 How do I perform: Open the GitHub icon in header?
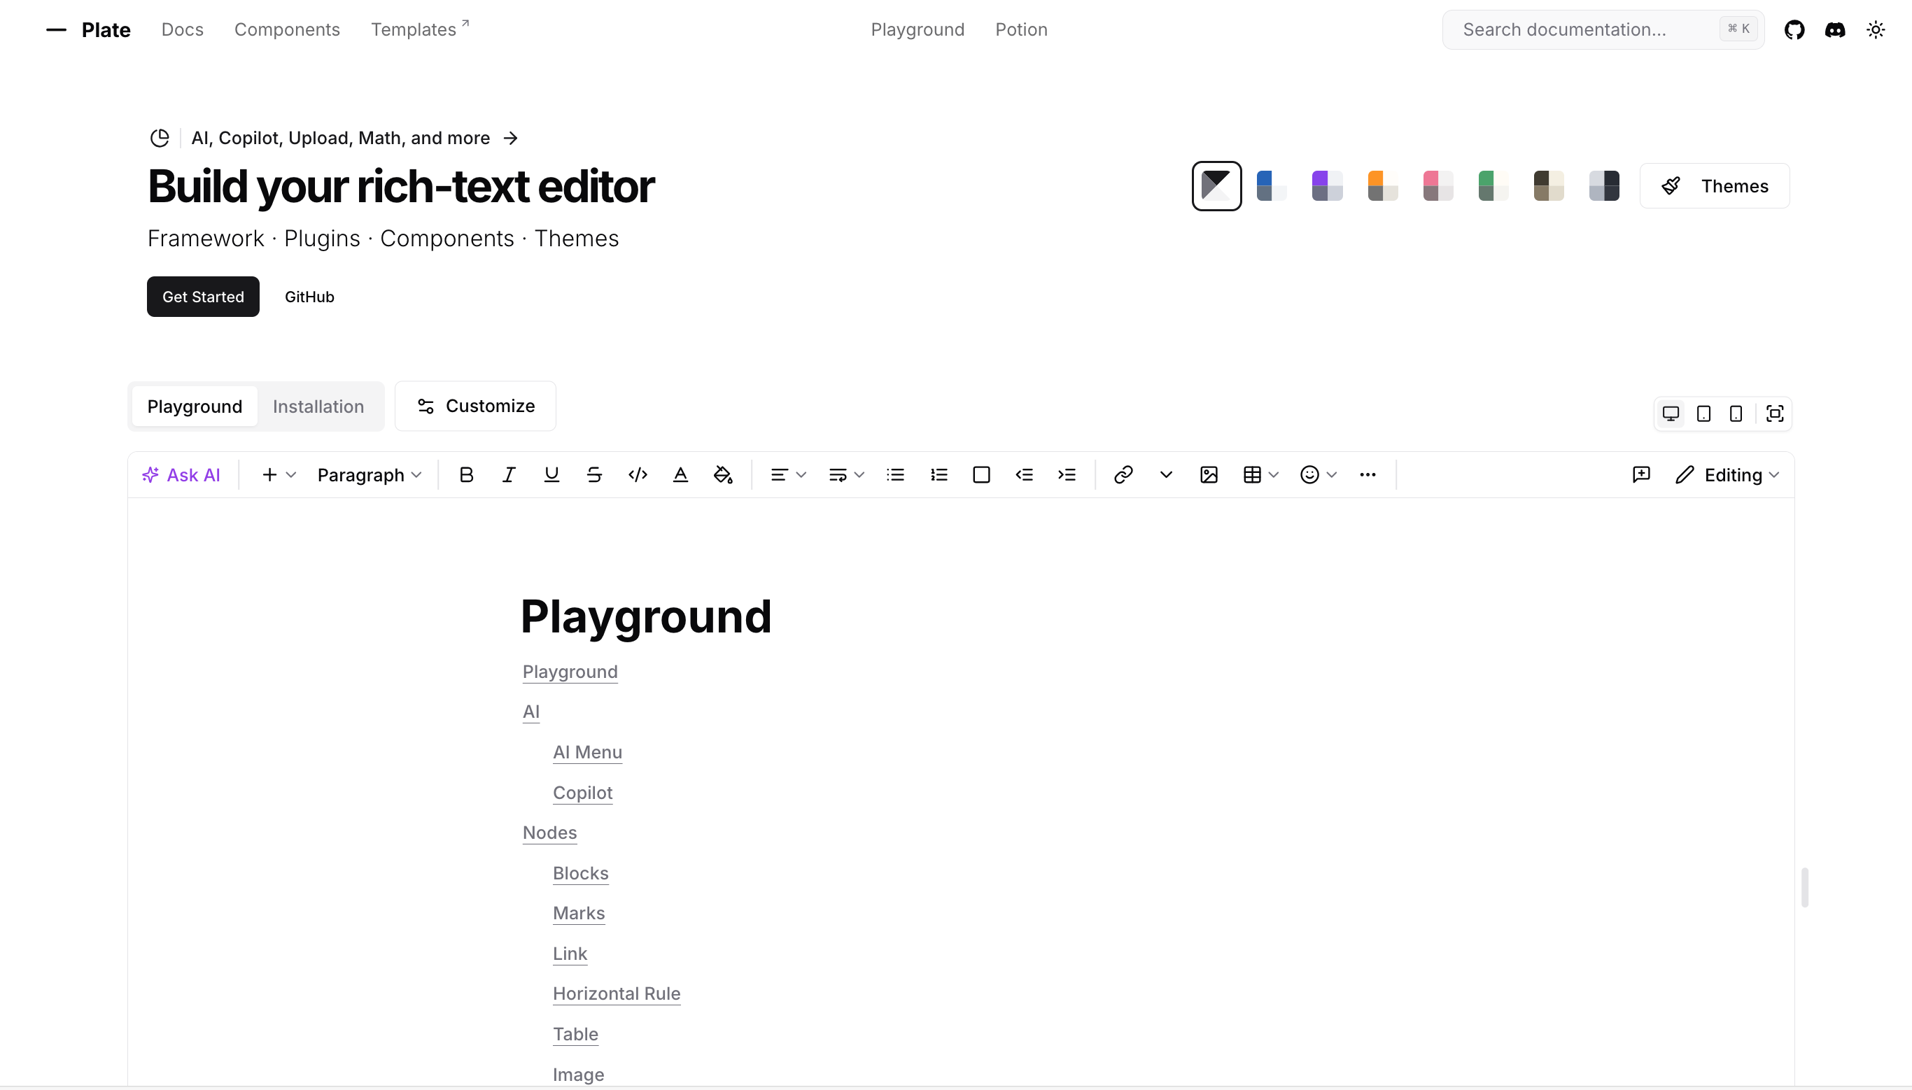1794,30
